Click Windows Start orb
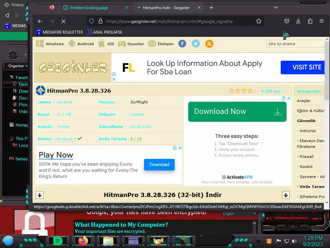This screenshot has height=248, width=330. pyautogui.click(x=8, y=241)
